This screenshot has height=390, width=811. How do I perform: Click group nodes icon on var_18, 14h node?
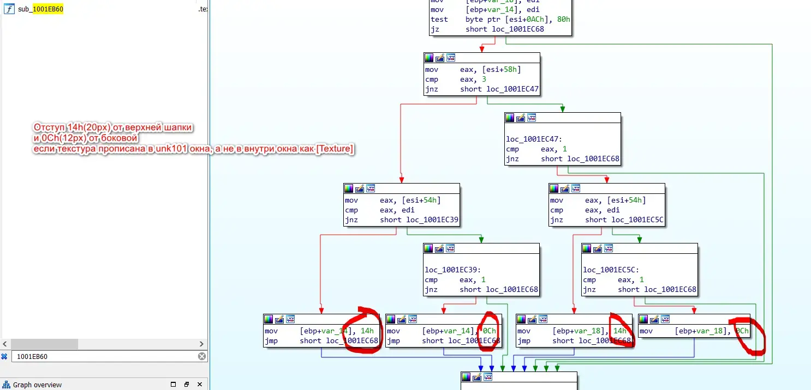click(x=543, y=319)
